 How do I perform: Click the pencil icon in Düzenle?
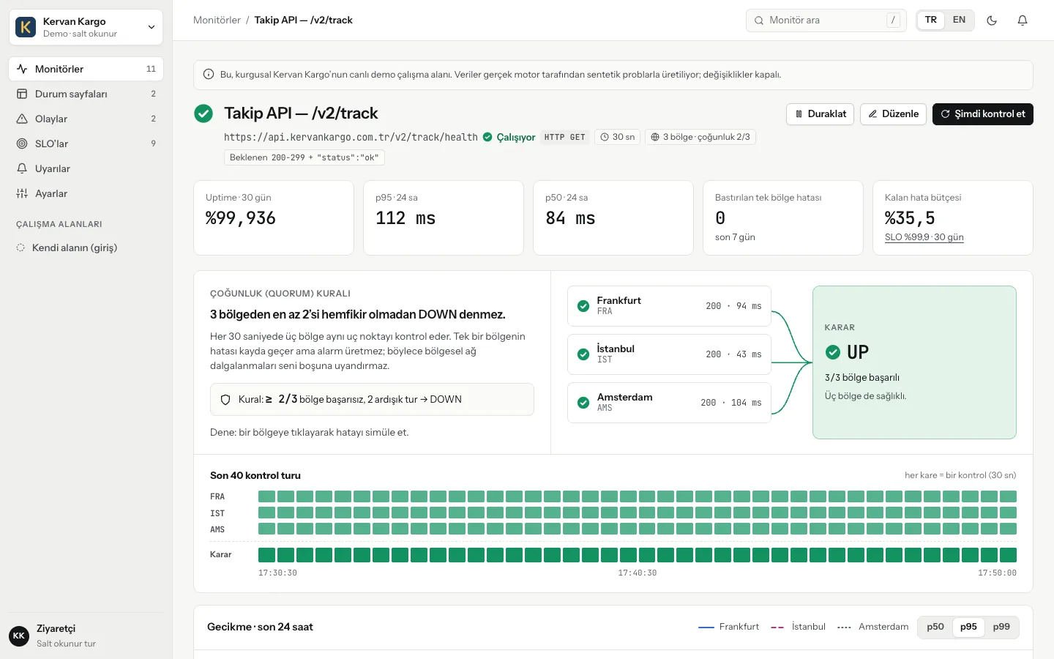[x=872, y=114]
